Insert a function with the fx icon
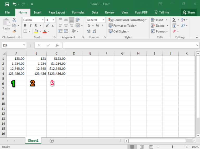The height and width of the screenshot is (149, 200). click(x=57, y=45)
